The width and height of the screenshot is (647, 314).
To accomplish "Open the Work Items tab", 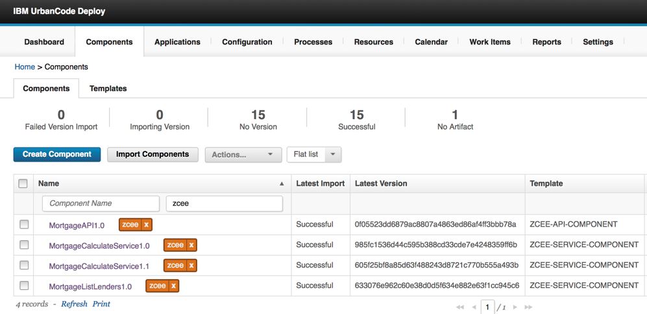I will click(490, 42).
